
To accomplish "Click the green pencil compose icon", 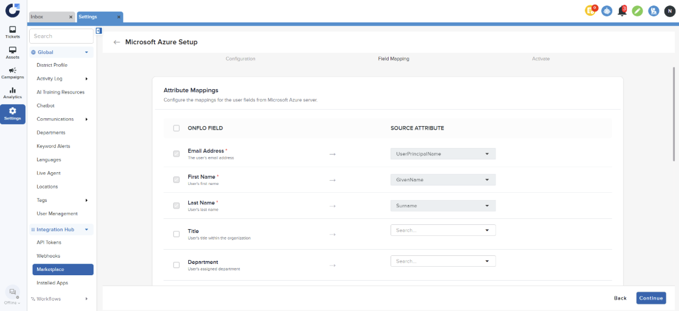I will [x=637, y=10].
